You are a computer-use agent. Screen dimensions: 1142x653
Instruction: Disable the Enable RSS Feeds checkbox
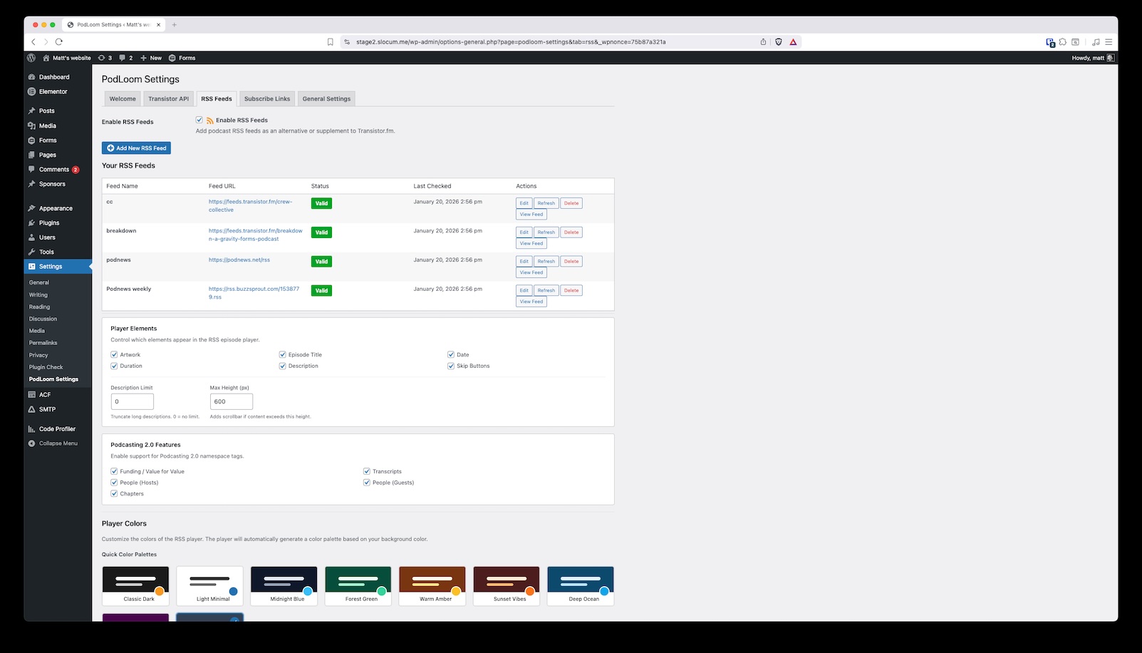click(199, 120)
